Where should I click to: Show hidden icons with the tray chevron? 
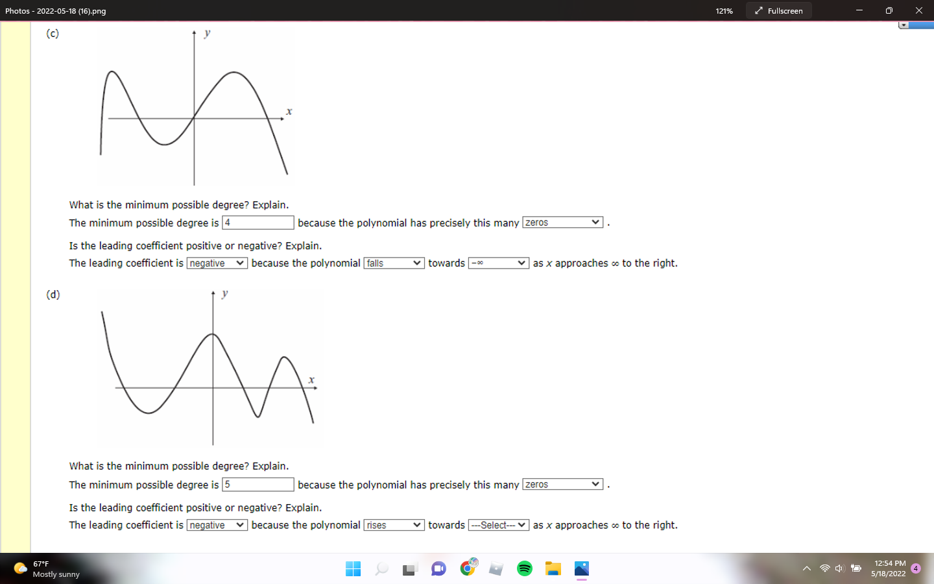click(x=806, y=569)
